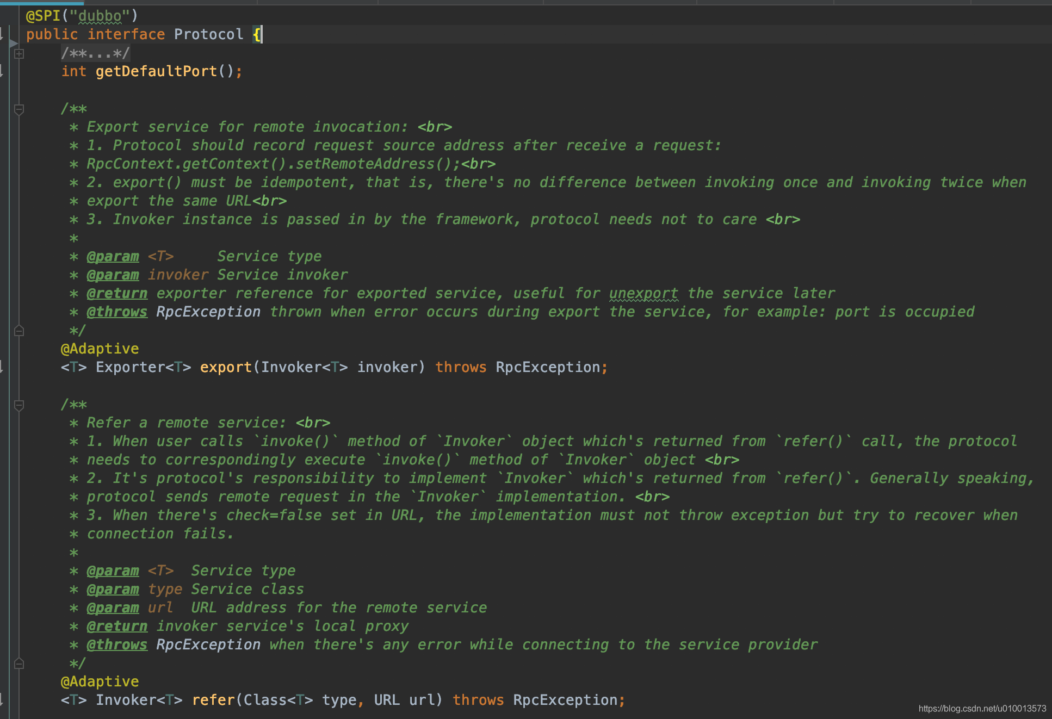The height and width of the screenshot is (719, 1052).
Task: Click the small gutter triangle below Protocol line
Action: click(x=13, y=44)
